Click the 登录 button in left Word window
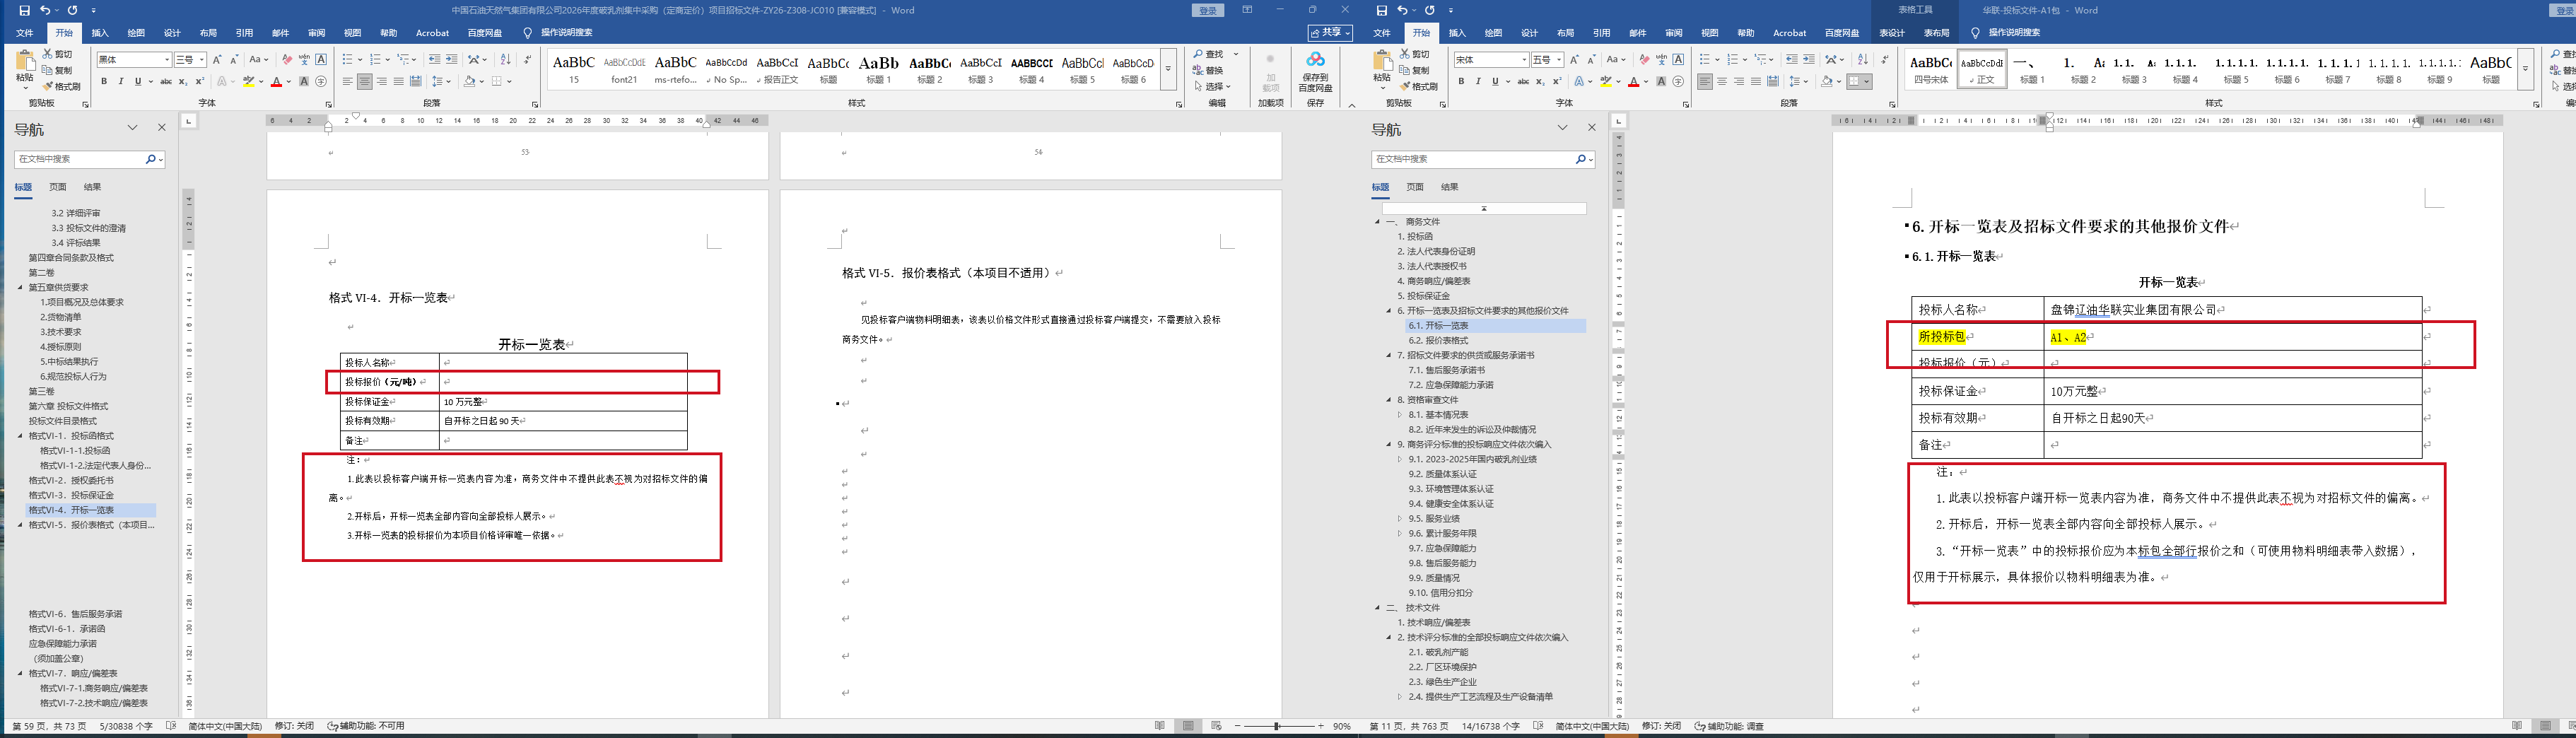2576x738 pixels. click(x=1208, y=10)
